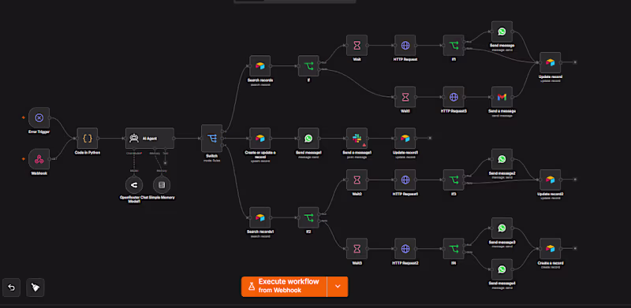Select the Create a record Airtable node
This screenshot has height=308, width=631.
(550, 249)
